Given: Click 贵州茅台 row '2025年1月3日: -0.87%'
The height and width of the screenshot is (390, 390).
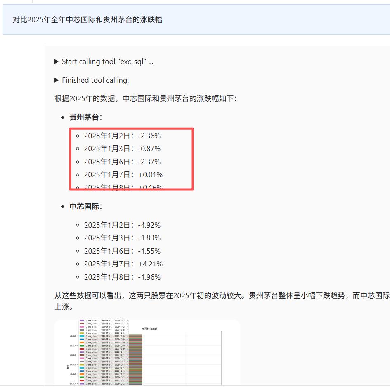Looking at the screenshot, I should point(122,149).
